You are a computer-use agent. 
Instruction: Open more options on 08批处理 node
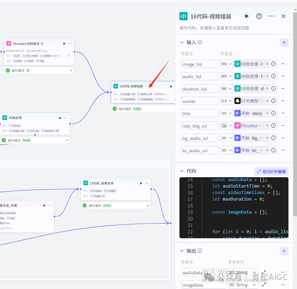(66, 118)
